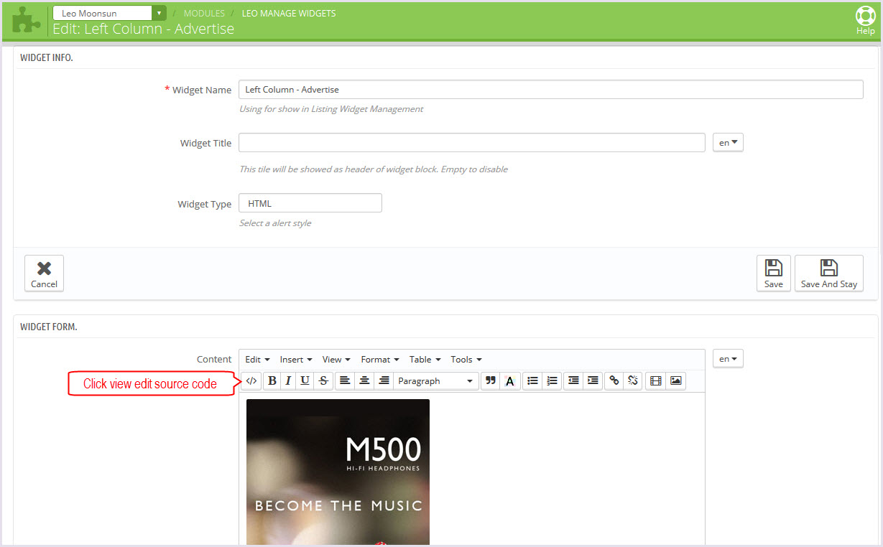
Task: Open the Help lifebuoy icon
Action: 865,21
